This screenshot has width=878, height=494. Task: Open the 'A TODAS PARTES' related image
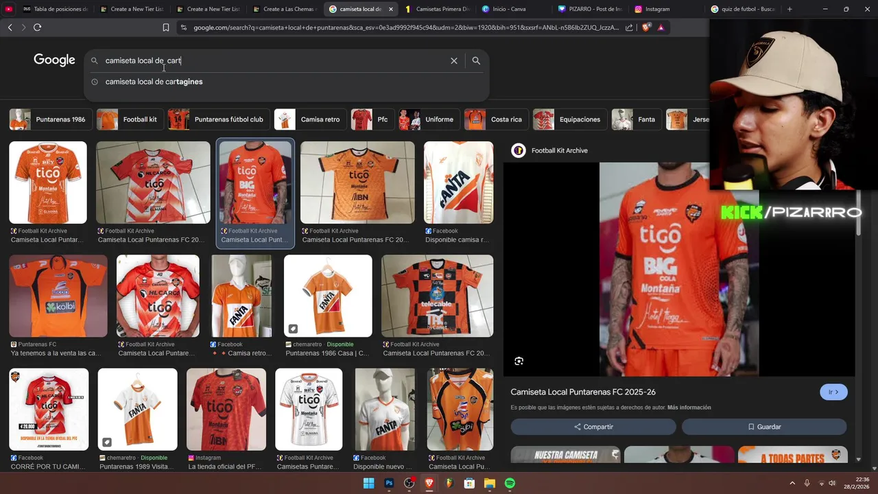point(792,455)
